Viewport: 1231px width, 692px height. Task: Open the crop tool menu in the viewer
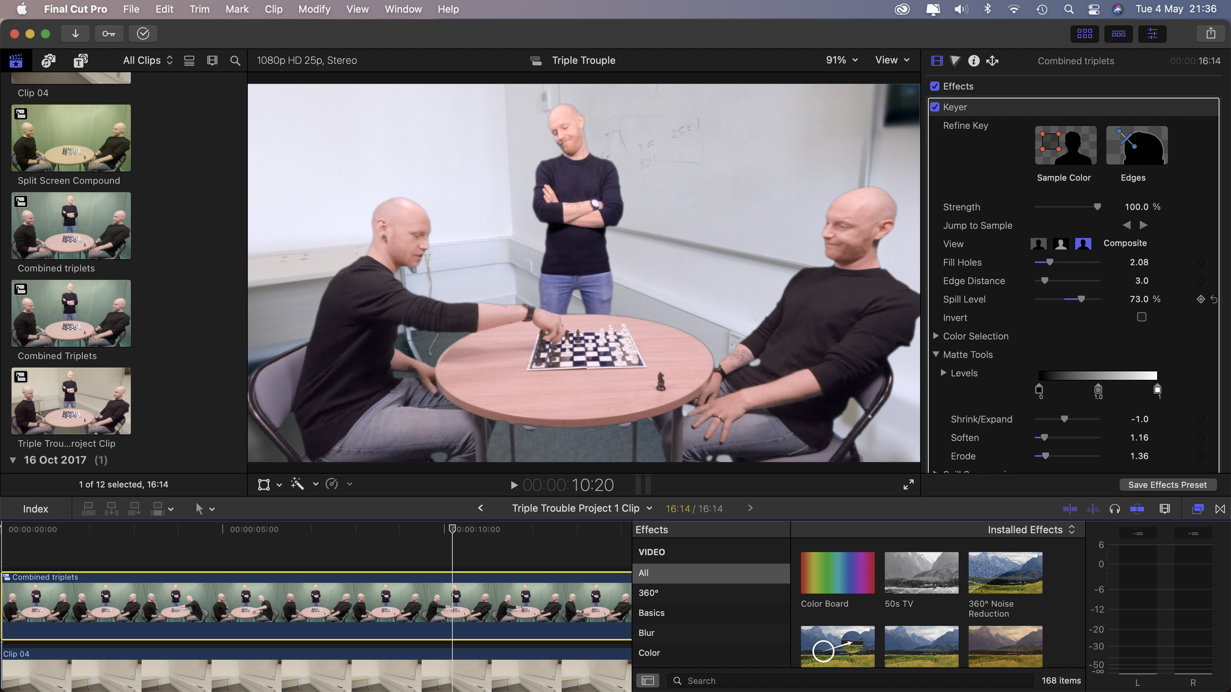pyautogui.click(x=279, y=484)
